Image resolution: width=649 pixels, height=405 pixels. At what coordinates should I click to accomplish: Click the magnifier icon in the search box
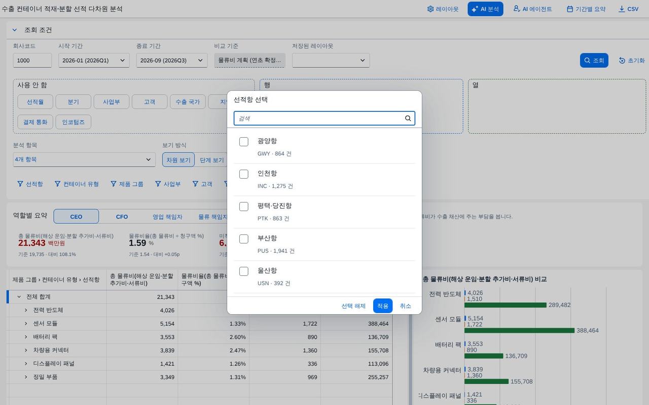[408, 118]
